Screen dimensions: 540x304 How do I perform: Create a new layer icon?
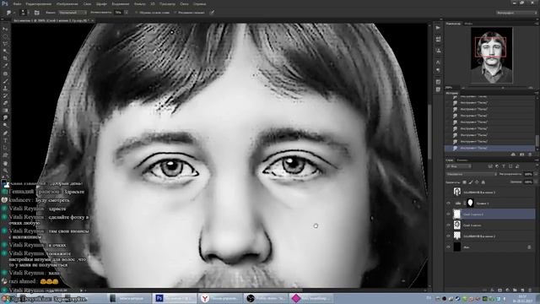pos(522,290)
